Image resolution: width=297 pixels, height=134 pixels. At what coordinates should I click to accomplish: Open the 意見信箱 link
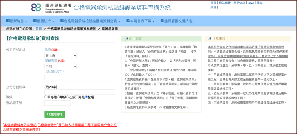pyautogui.click(x=240, y=3)
